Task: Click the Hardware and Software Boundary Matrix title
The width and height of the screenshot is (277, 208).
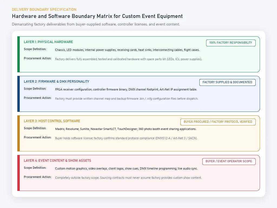Action: pyautogui.click(x=97, y=16)
